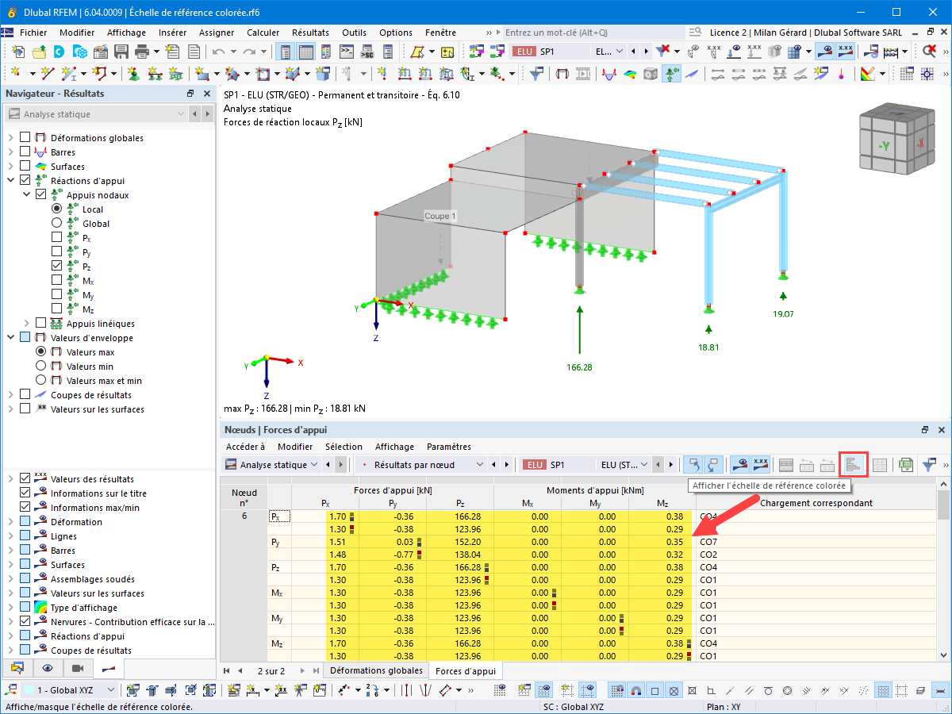Expand Coupes de résultats node
Image resolution: width=952 pixels, height=714 pixels.
pyautogui.click(x=10, y=395)
